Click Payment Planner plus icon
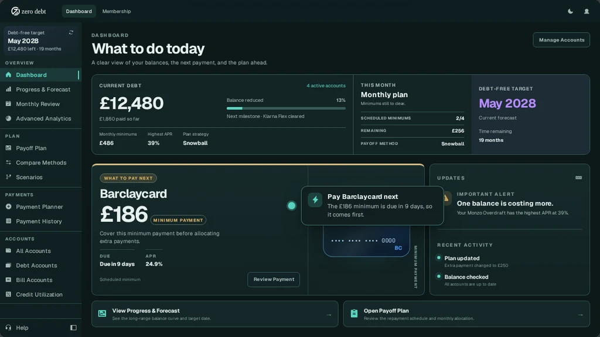 [8, 207]
